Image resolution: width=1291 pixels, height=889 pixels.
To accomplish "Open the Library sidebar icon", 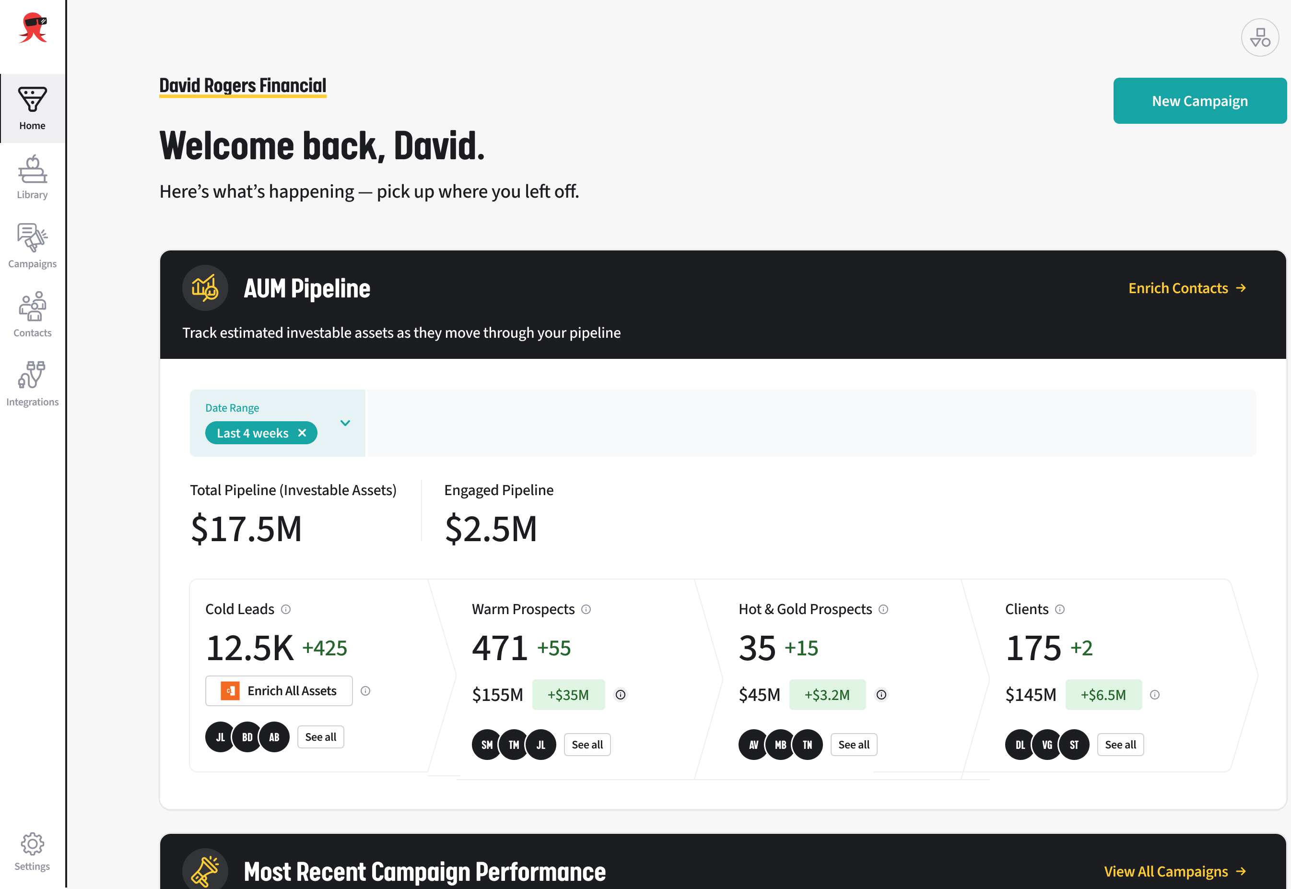I will [x=32, y=177].
